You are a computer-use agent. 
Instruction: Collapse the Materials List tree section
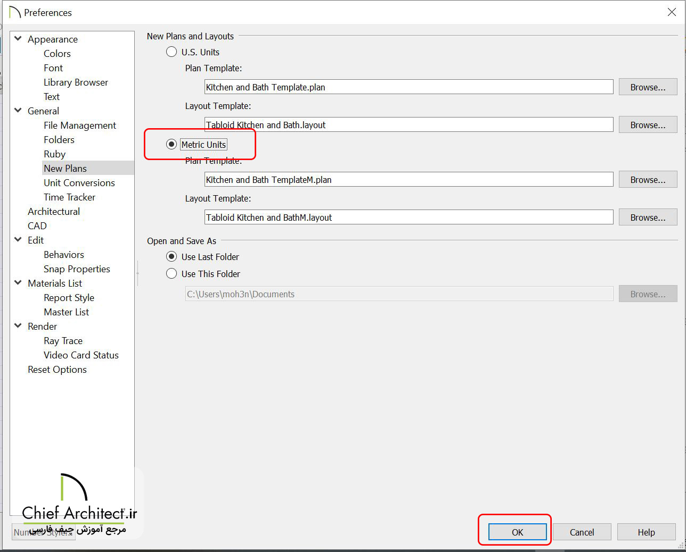[18, 283]
